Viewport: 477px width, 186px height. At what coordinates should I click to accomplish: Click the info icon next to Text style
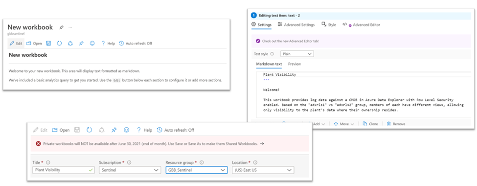click(272, 54)
